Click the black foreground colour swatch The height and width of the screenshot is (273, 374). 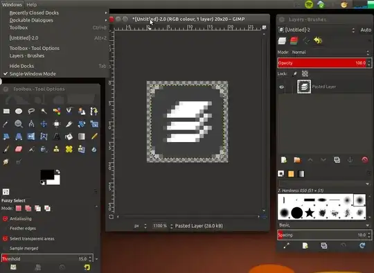click(47, 175)
